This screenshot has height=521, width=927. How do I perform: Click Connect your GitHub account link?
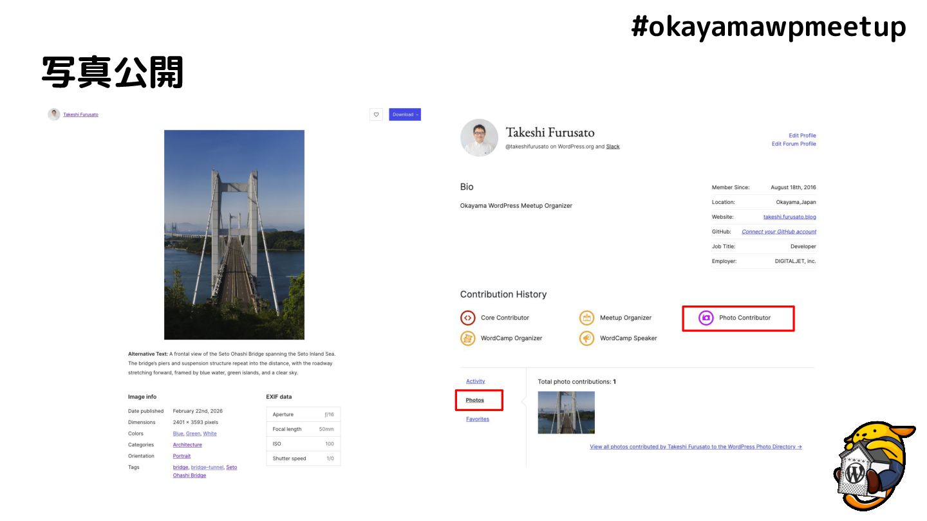(779, 232)
